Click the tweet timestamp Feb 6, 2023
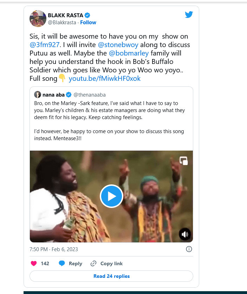247x294 pixels. click(54, 249)
